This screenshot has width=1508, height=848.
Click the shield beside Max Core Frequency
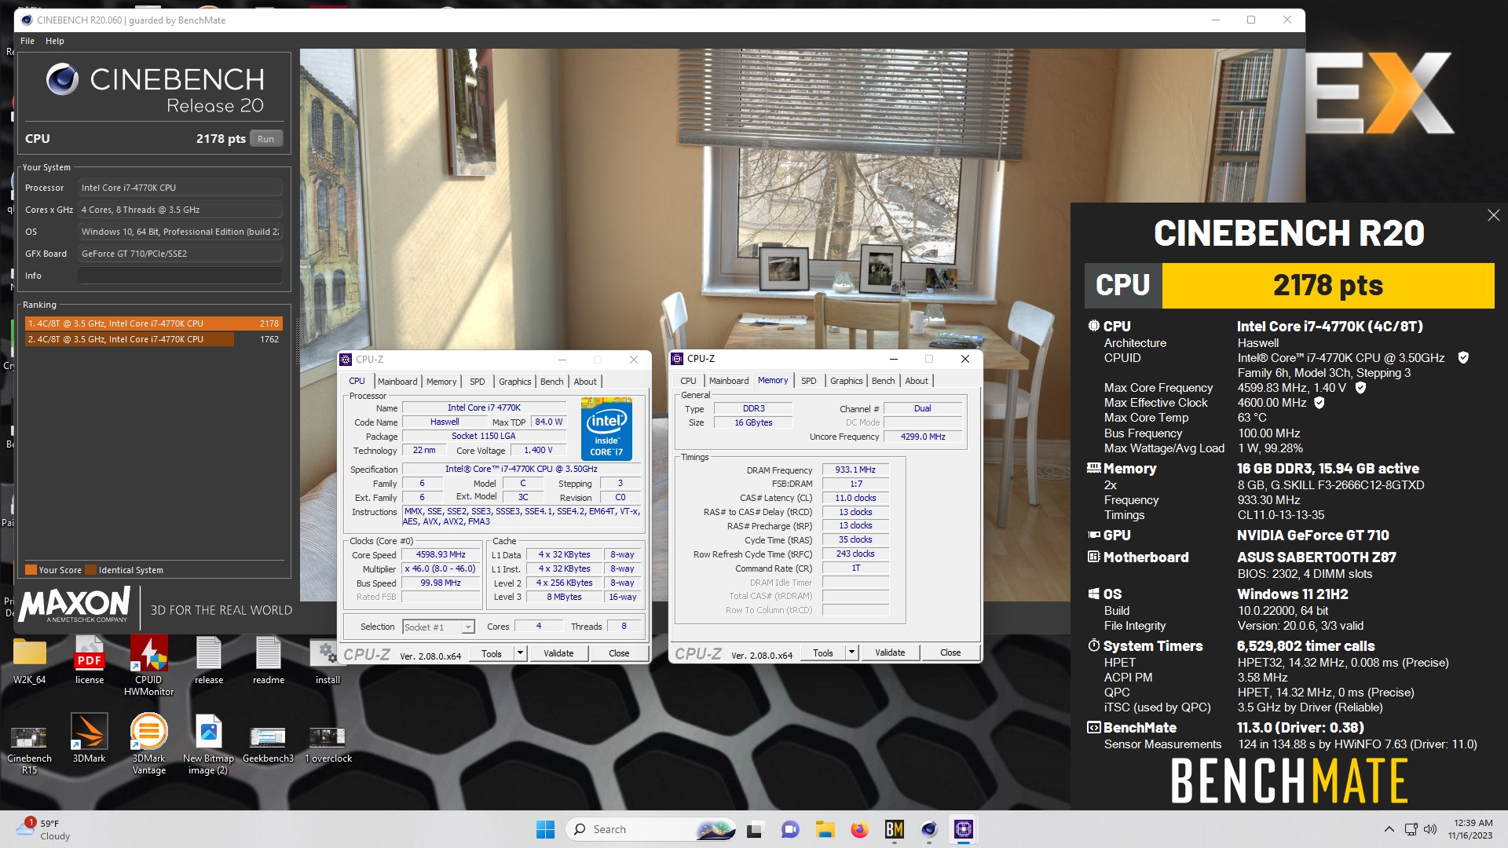1360,387
